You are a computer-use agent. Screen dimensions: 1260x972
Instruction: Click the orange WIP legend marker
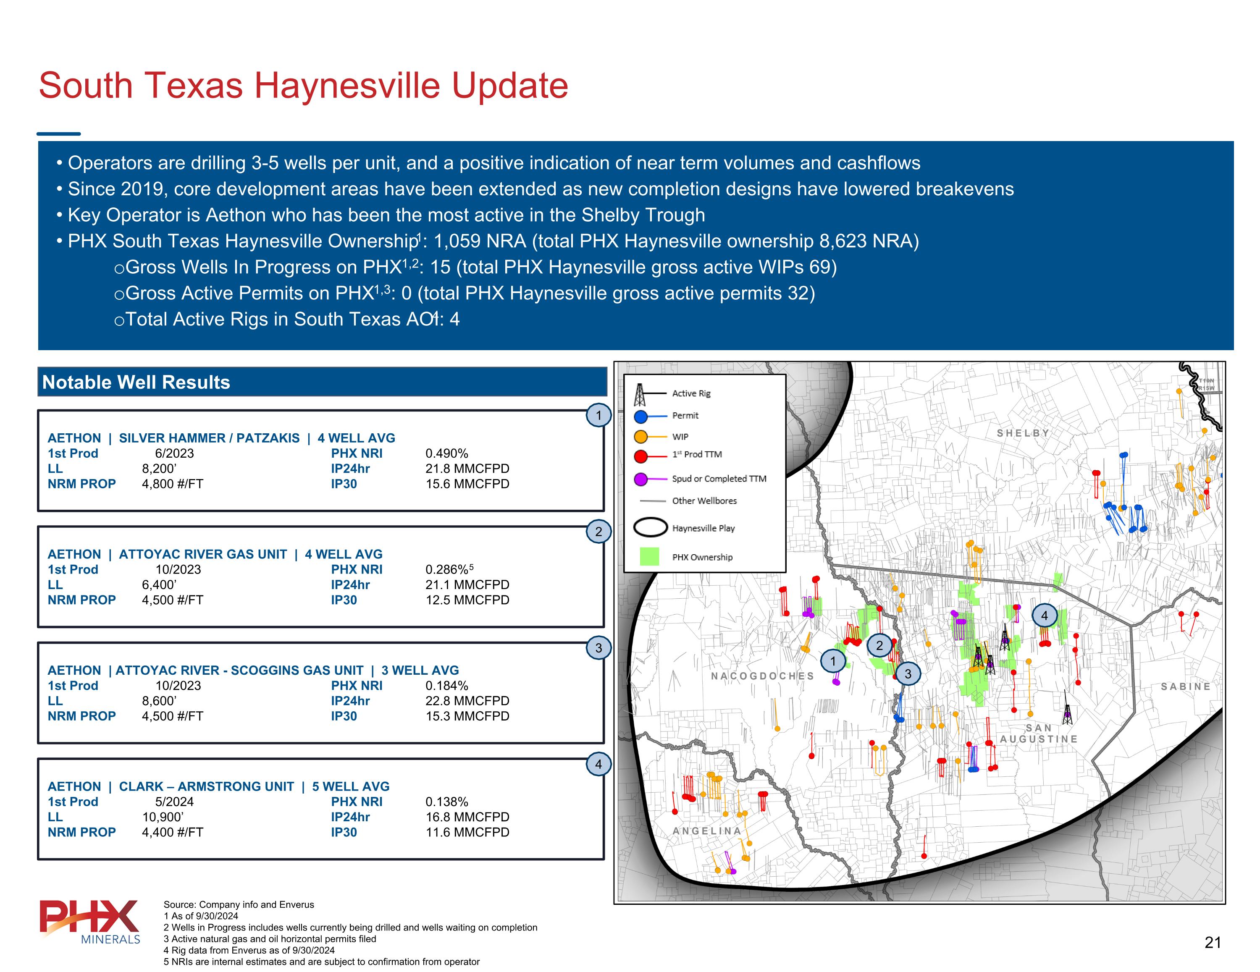pyautogui.click(x=640, y=437)
